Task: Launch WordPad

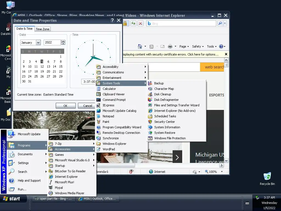Action: [x=121, y=149]
